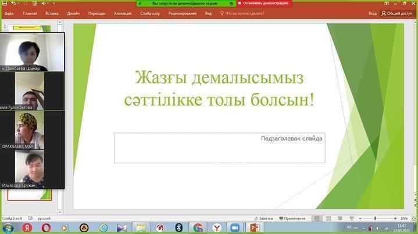This screenshot has width=418, height=234.
Task: Open Internet Explorer from taskbar
Action: click(103, 228)
